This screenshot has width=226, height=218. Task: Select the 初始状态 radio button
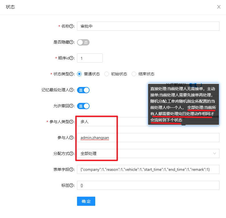click(107, 74)
